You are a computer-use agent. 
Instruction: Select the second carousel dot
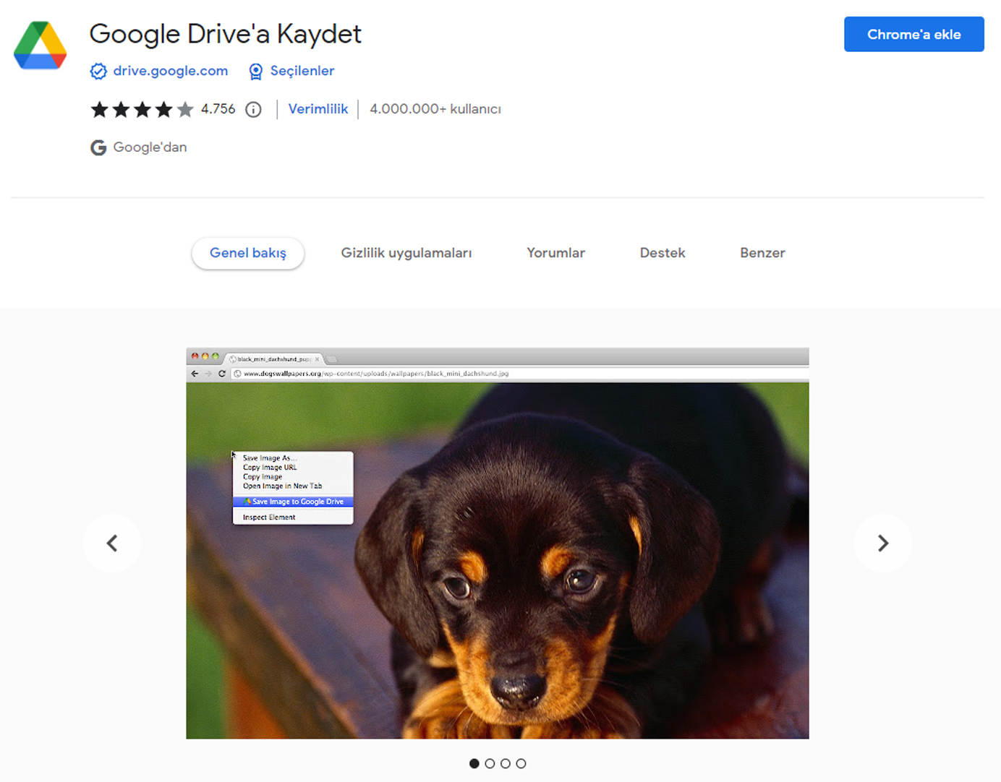490,763
